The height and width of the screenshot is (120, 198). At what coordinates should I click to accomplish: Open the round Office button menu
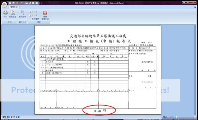click(x=5, y=5)
